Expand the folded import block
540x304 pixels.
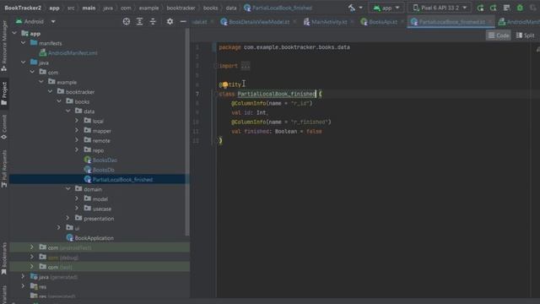click(245, 66)
